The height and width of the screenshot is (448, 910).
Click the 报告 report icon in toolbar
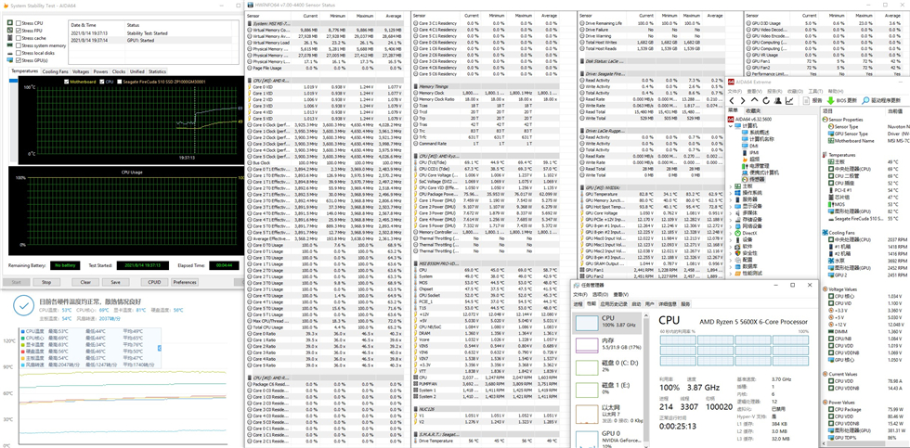tap(806, 100)
